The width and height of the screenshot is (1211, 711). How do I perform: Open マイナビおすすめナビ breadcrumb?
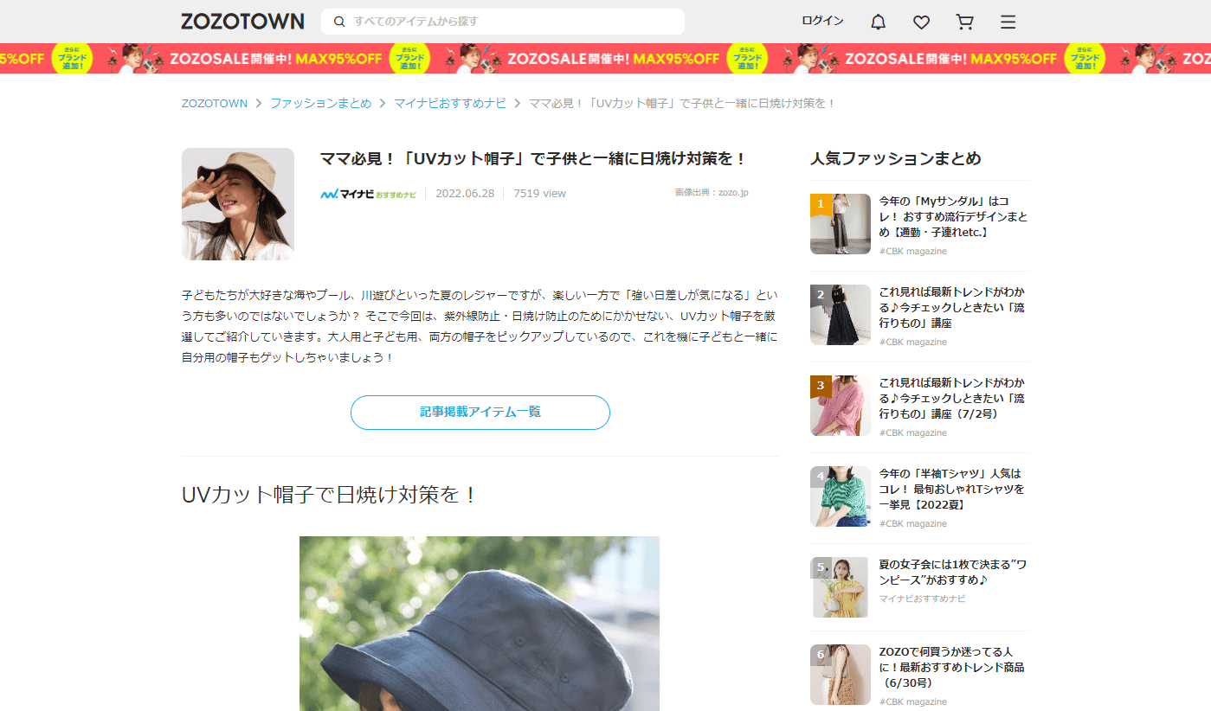pyautogui.click(x=449, y=103)
